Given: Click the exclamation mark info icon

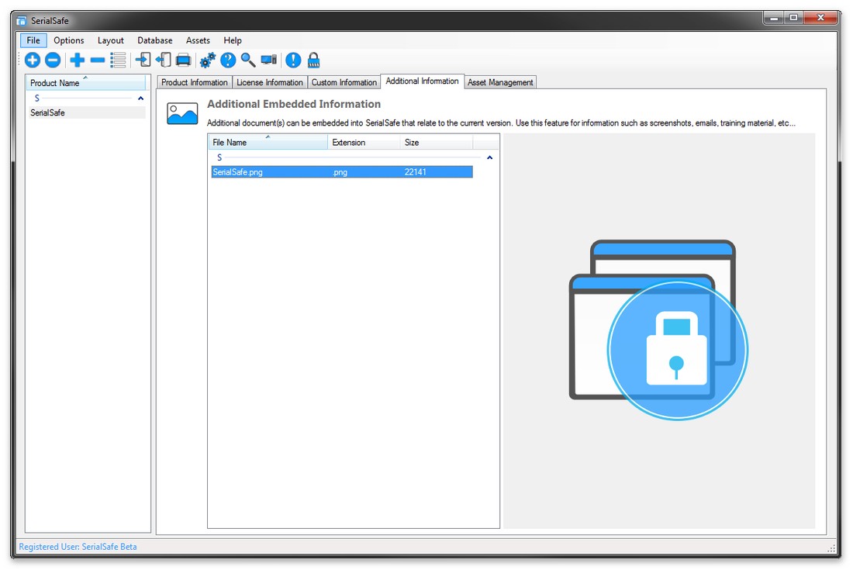Looking at the screenshot, I should [293, 60].
